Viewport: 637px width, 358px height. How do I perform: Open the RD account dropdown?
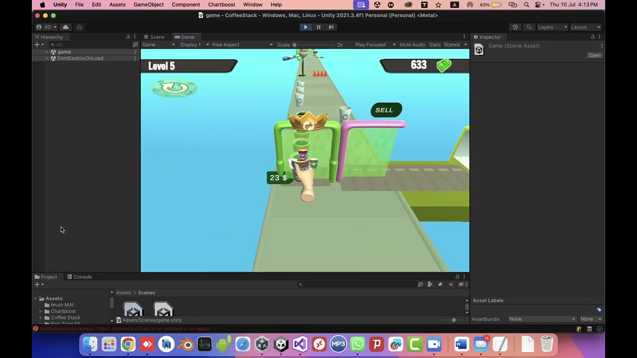pyautogui.click(x=46, y=27)
